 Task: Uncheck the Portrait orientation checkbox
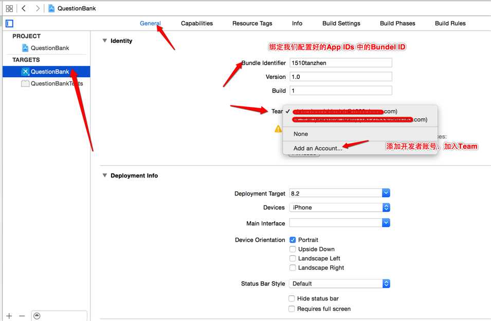293,240
